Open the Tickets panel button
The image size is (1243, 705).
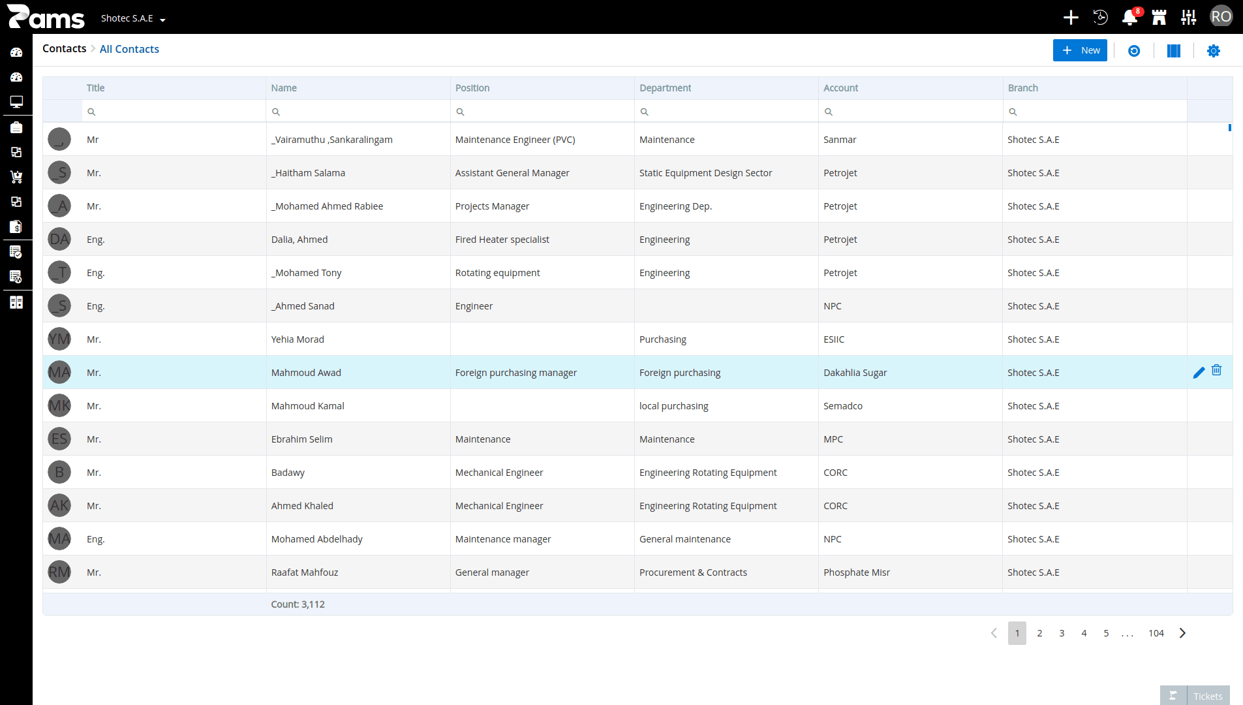pos(1208,696)
